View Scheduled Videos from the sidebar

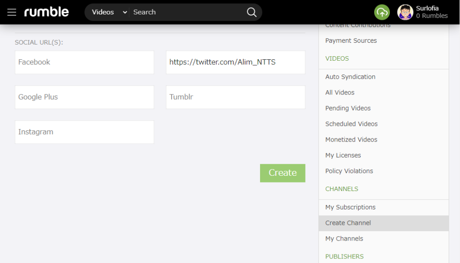[x=351, y=124]
